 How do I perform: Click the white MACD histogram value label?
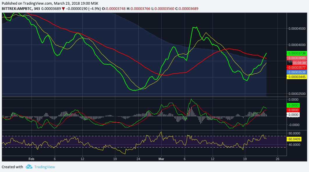click(x=293, y=115)
